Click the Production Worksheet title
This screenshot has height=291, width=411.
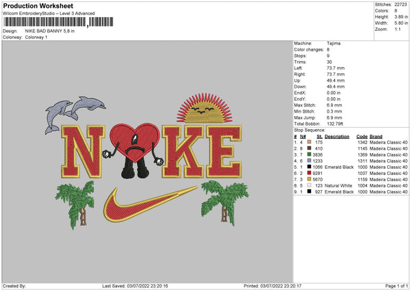click(x=38, y=5)
